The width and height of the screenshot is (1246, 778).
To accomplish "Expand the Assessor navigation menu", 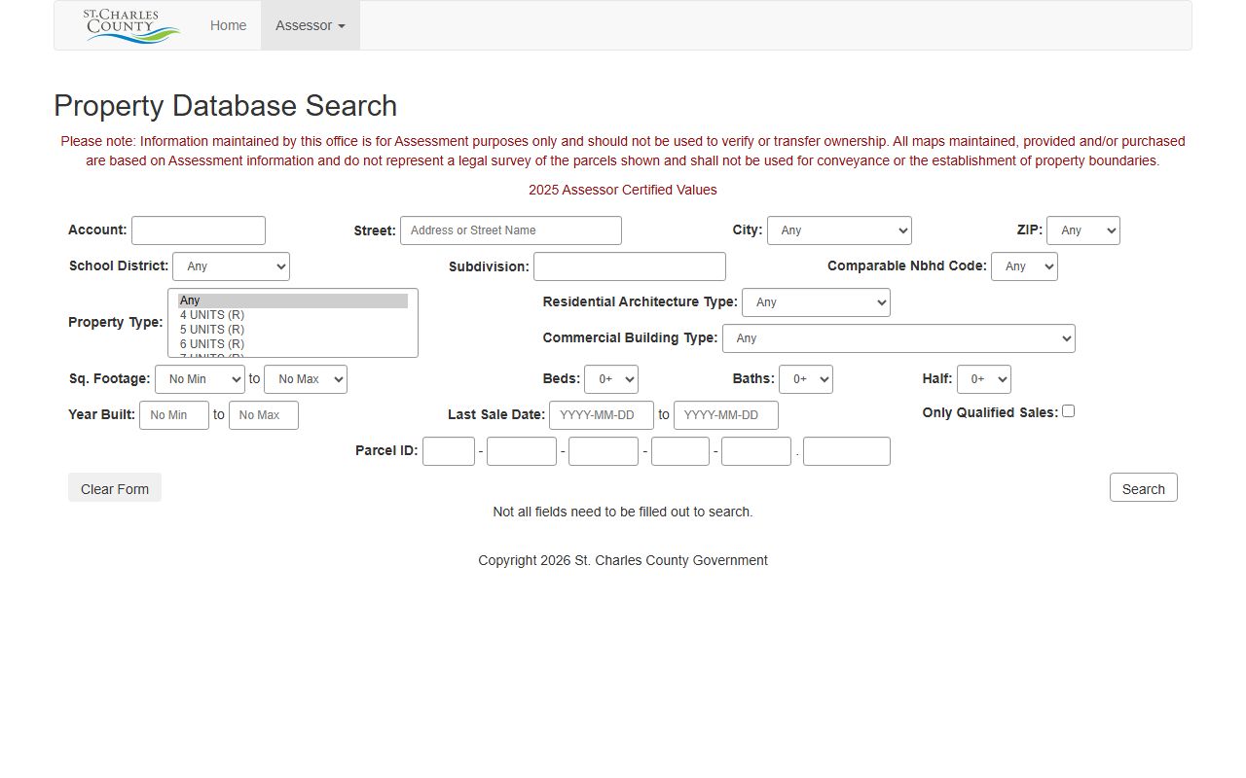I will pos(311,25).
